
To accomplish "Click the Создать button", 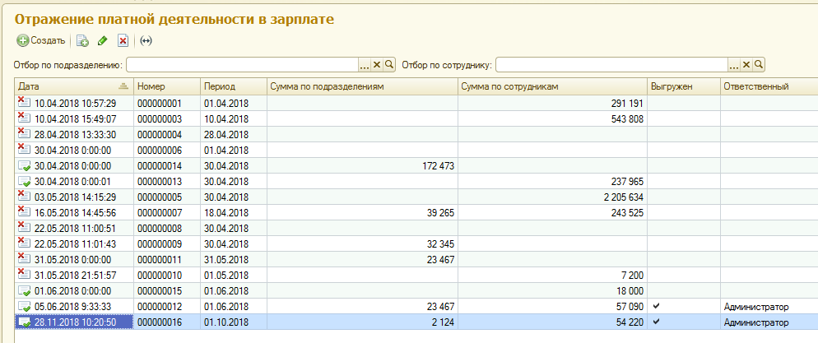I will (x=41, y=40).
